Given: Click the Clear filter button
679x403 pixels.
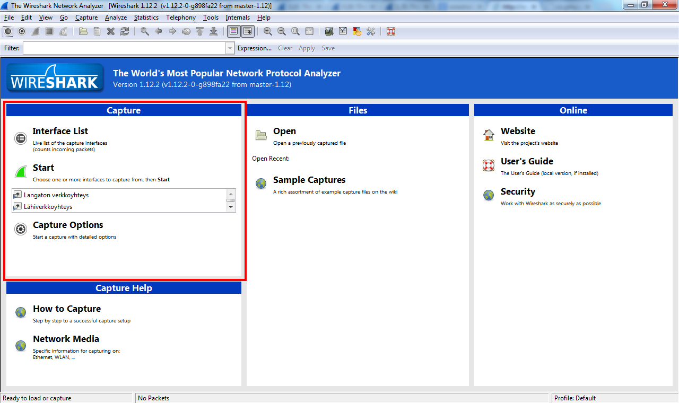Looking at the screenshot, I should (285, 48).
